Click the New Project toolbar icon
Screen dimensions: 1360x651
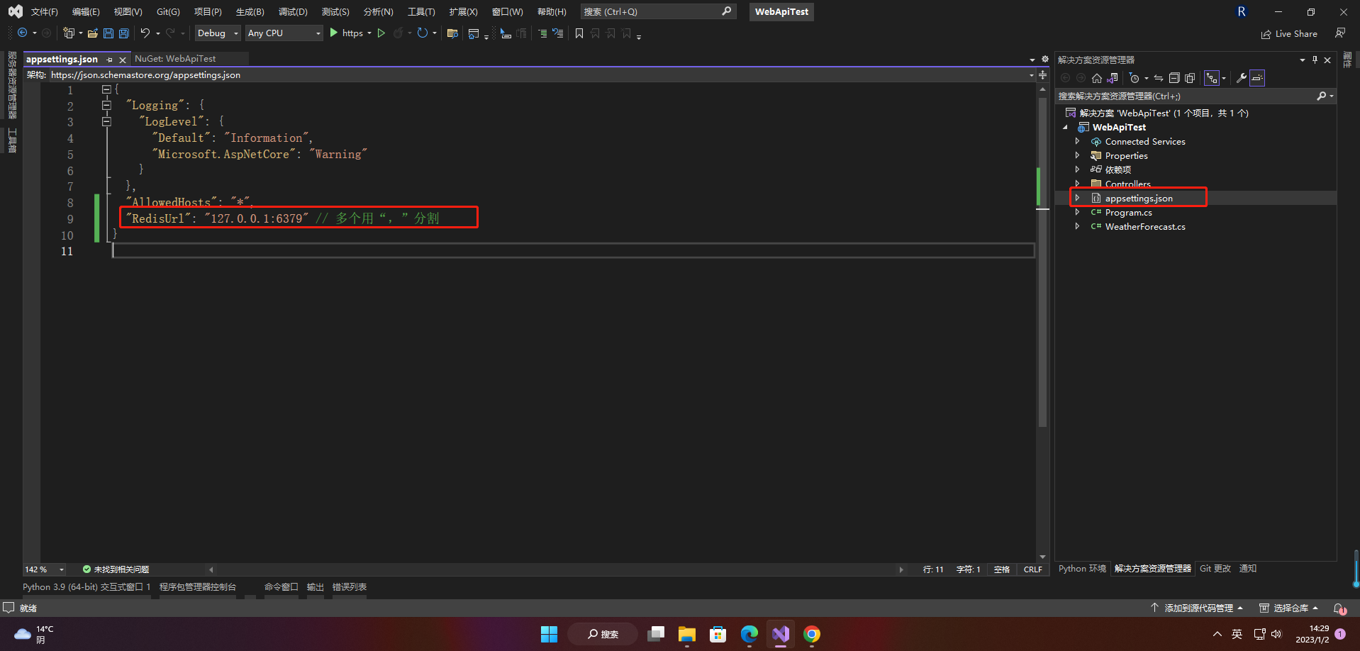click(69, 33)
